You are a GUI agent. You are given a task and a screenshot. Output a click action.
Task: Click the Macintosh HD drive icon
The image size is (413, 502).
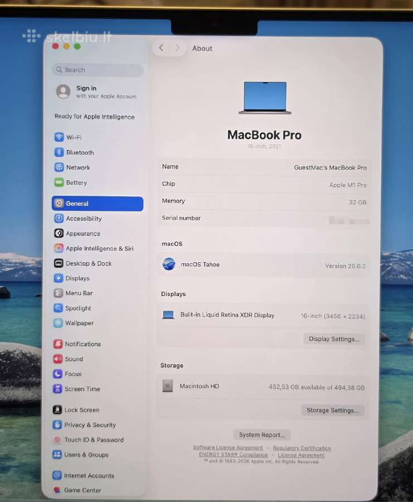[x=167, y=386]
